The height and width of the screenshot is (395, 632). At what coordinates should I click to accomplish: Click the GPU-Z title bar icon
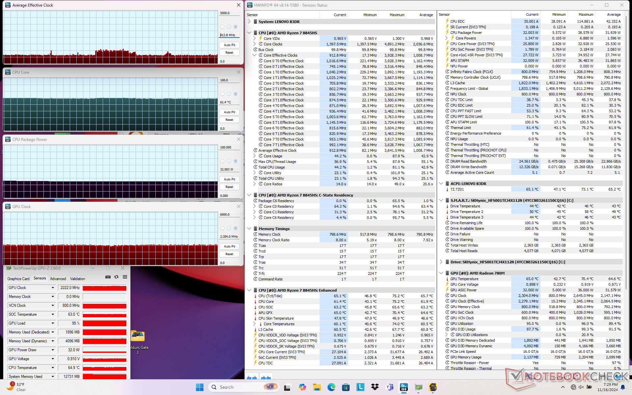point(9,268)
